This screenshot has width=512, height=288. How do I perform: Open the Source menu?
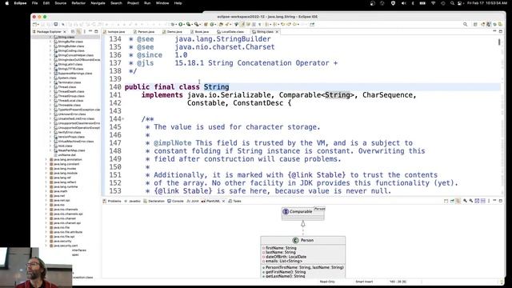[61, 3]
